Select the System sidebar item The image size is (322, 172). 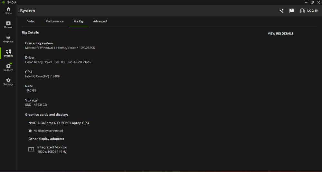pos(8,53)
